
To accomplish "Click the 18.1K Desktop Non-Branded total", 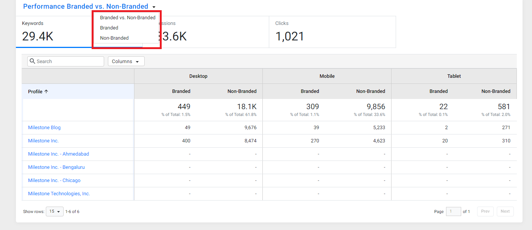I will pyautogui.click(x=247, y=107).
